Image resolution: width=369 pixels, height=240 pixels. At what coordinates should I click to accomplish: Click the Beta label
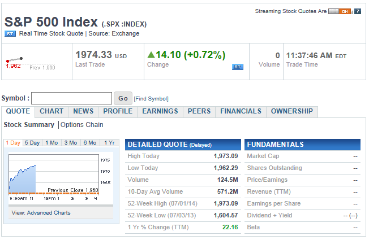pyautogui.click(x=254, y=228)
